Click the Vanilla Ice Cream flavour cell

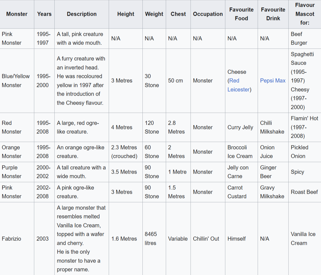[x=305, y=239]
